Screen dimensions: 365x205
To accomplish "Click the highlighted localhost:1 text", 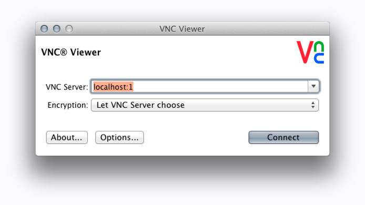I will [113, 87].
